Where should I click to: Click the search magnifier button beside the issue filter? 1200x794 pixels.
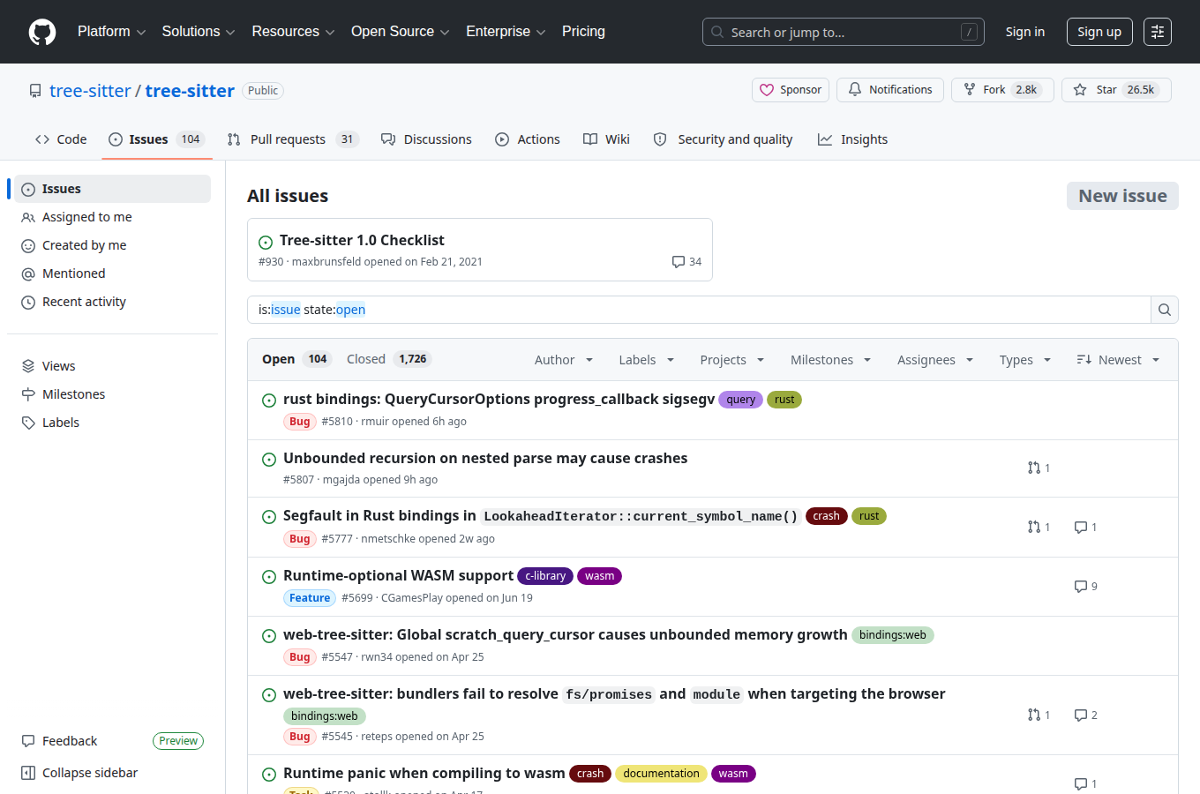coord(1165,310)
